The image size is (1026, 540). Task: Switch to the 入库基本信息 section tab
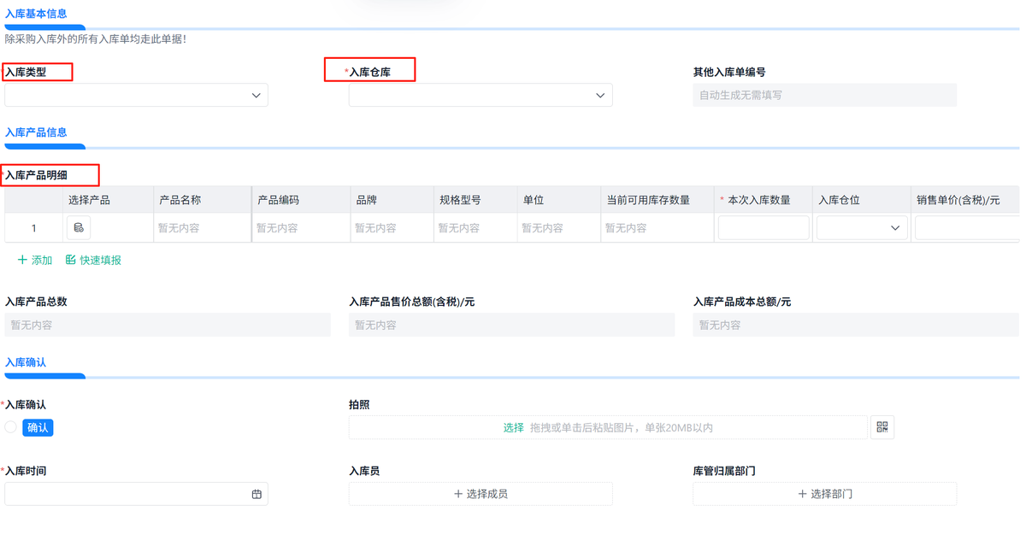36,14
